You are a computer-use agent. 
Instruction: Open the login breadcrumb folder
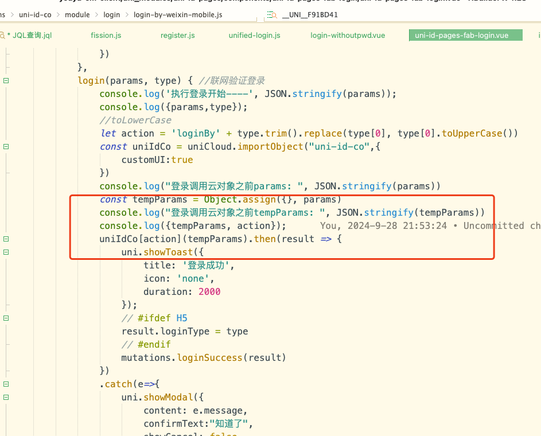pos(111,14)
